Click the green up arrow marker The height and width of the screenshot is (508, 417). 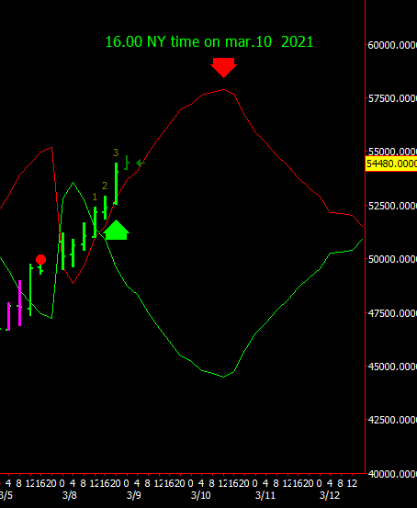(x=117, y=230)
